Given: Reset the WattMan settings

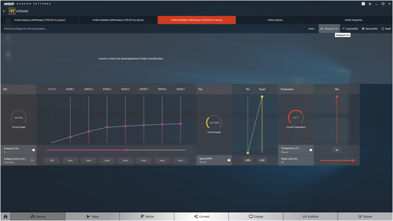Looking at the screenshot, I should pyautogui.click(x=386, y=29).
